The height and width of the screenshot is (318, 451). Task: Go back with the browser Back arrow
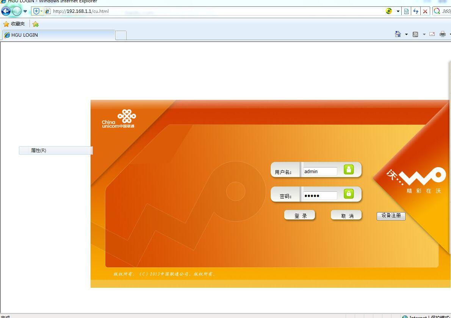(6, 11)
